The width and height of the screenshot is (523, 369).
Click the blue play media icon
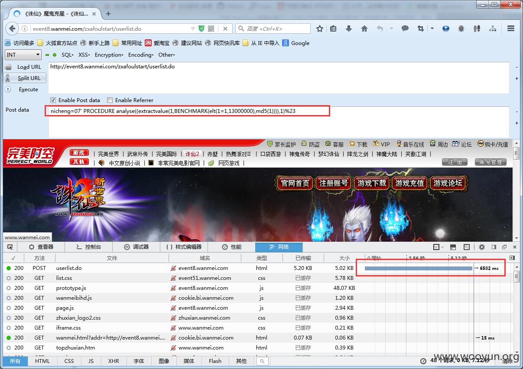[x=446, y=29]
